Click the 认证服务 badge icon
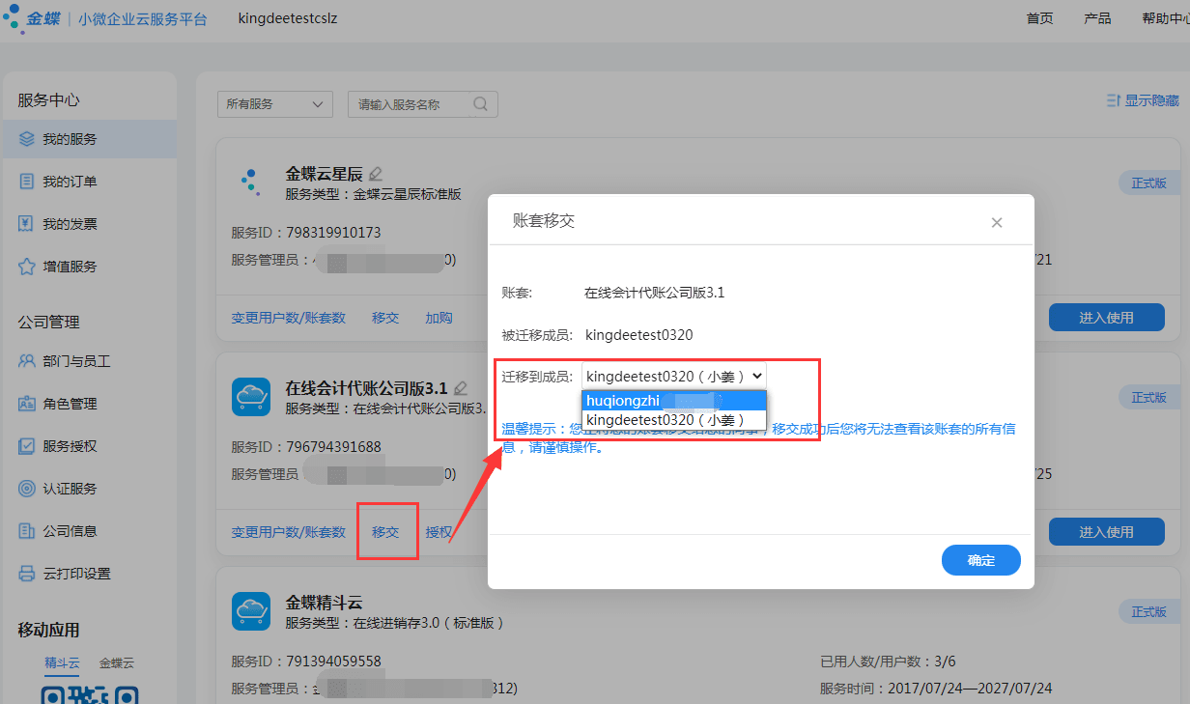Viewport: 1190px width, 704px height. (26, 489)
